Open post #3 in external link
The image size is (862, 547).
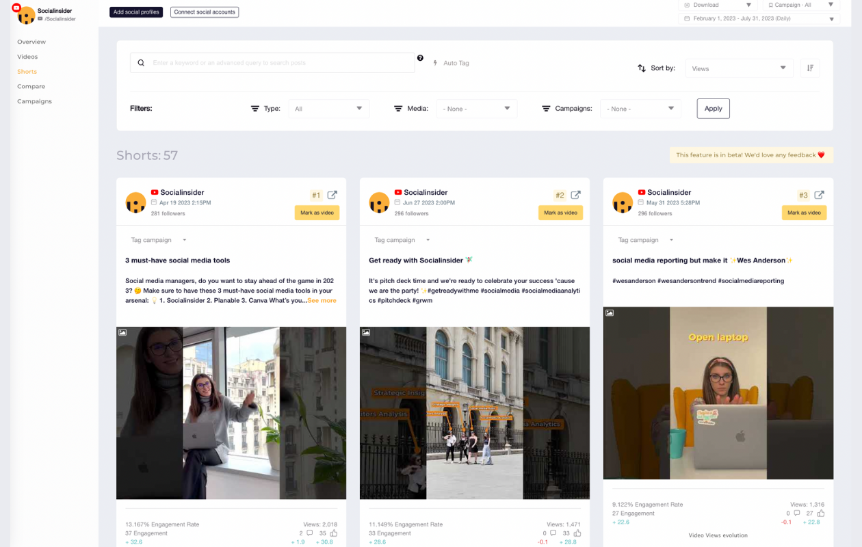[819, 195]
